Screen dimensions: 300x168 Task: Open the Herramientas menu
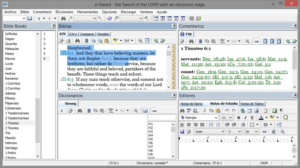[x=88, y=12]
